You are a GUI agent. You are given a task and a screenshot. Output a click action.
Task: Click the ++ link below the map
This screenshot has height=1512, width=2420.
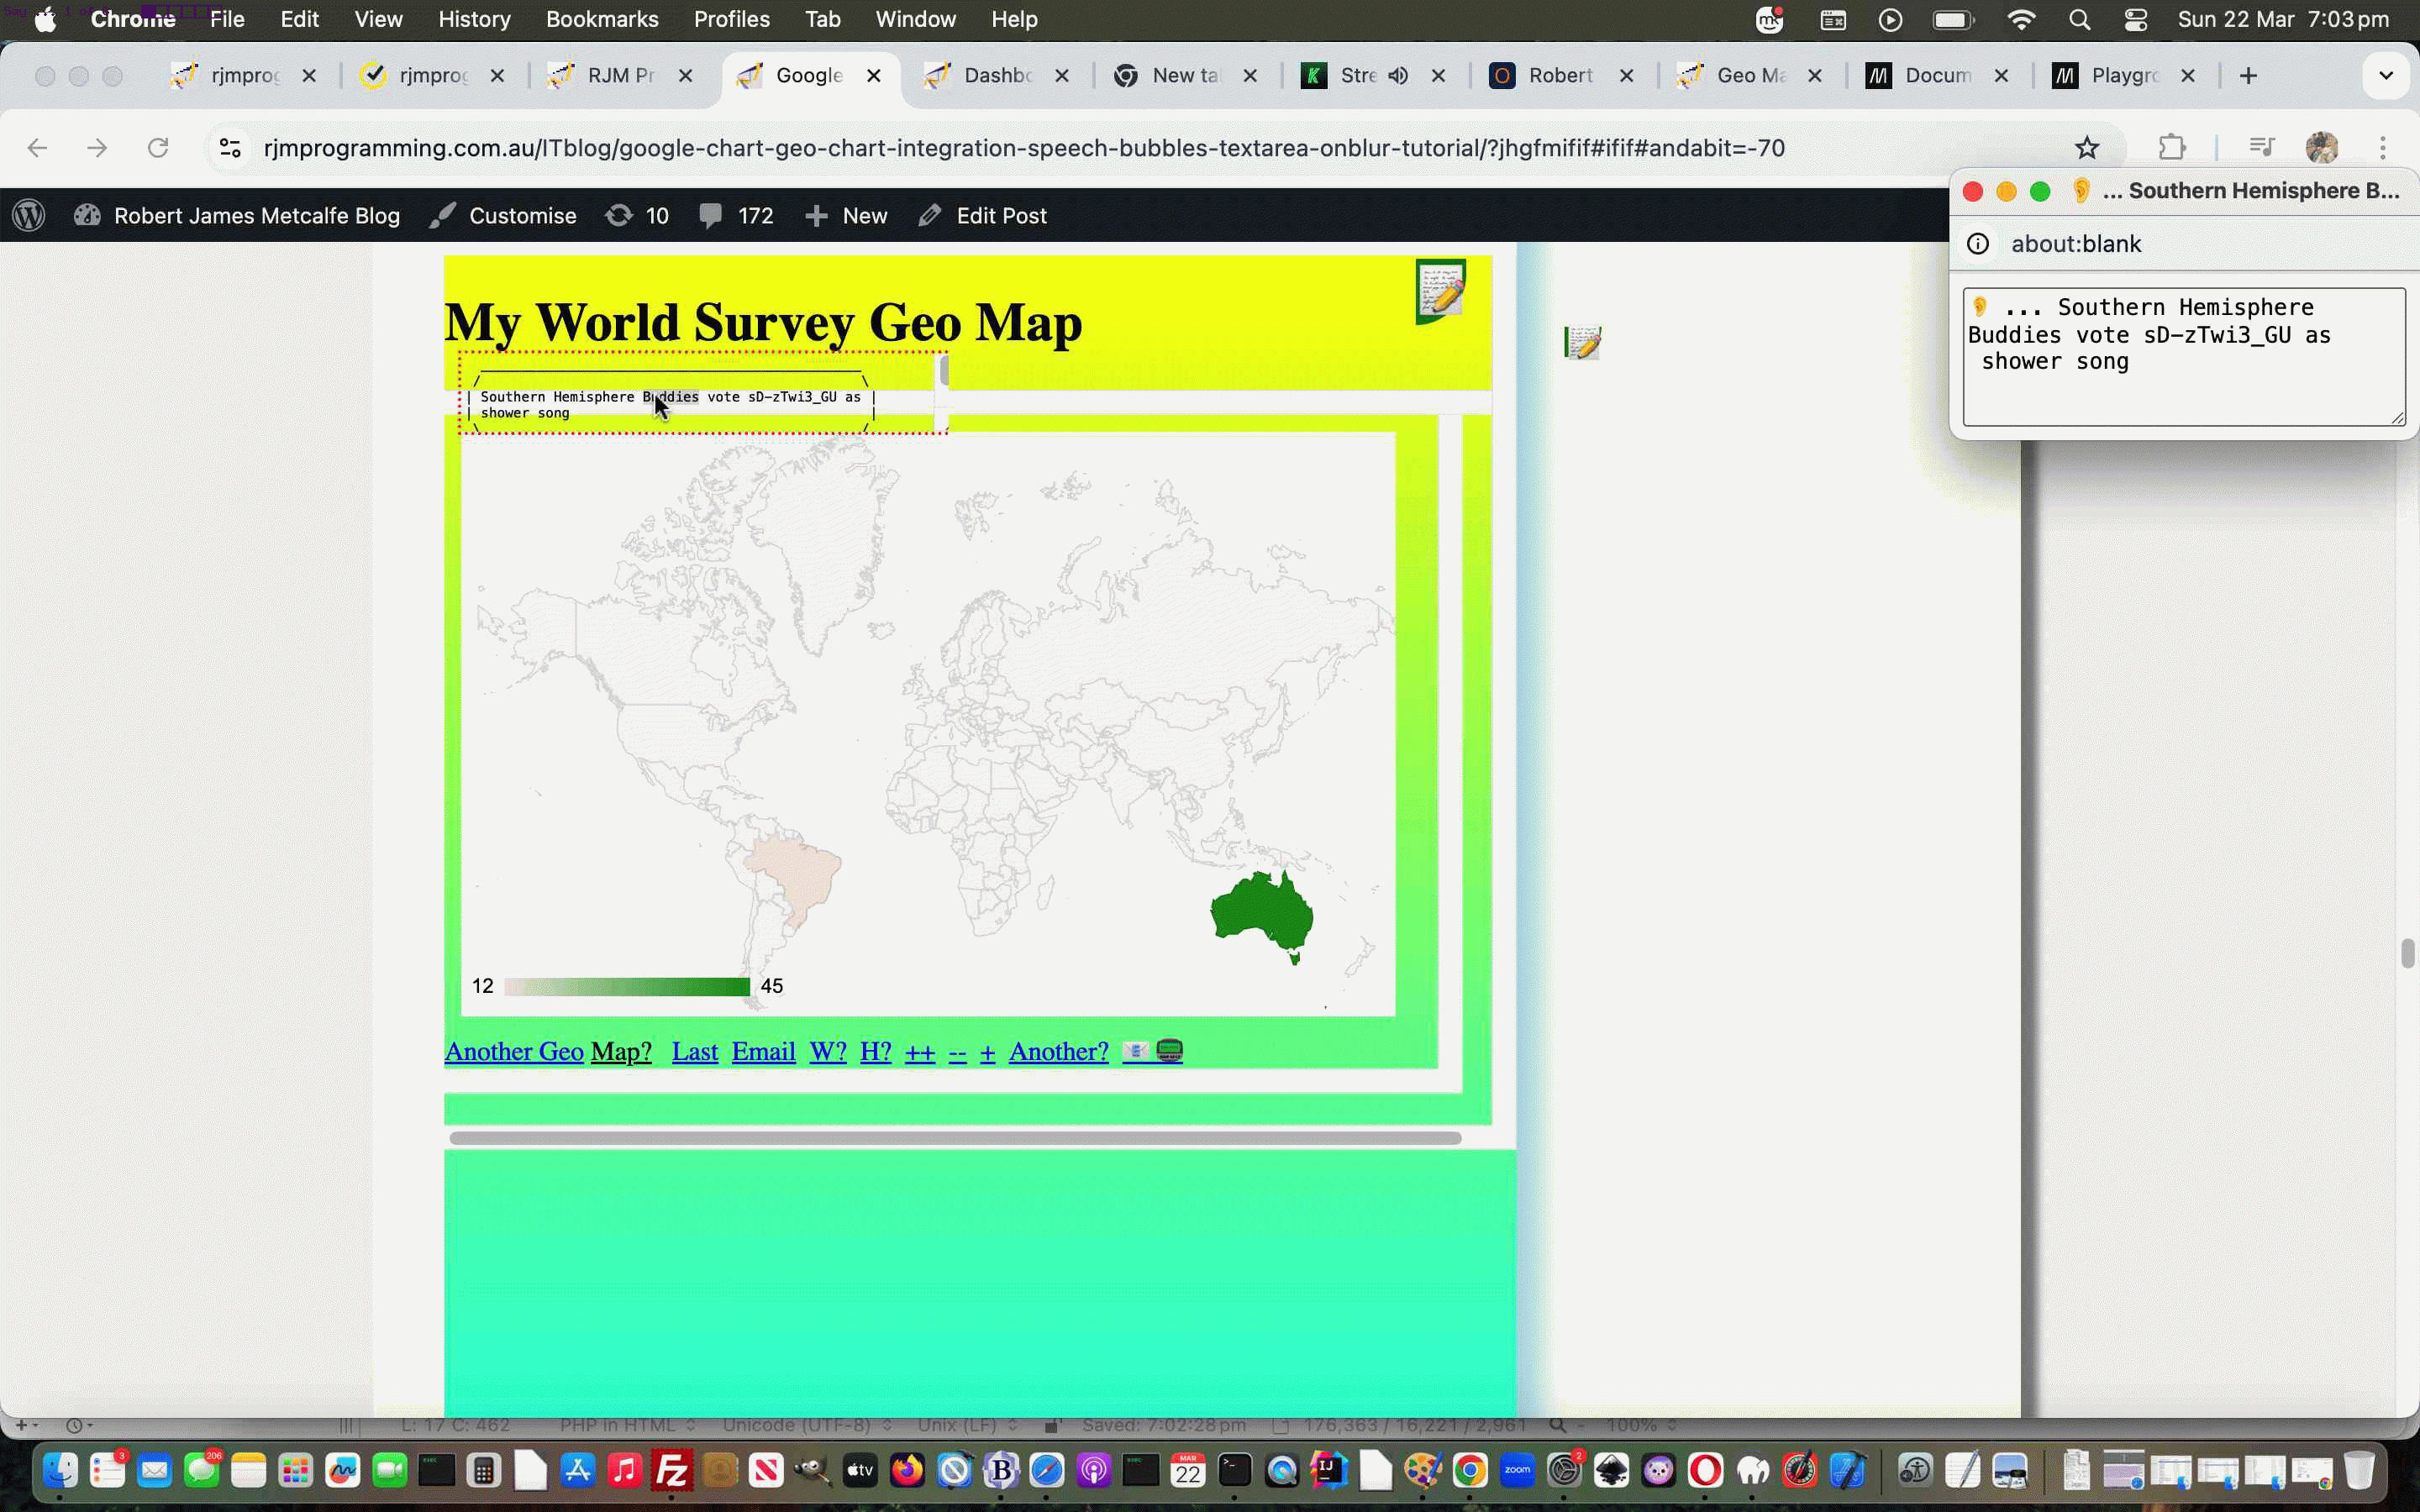(919, 1050)
